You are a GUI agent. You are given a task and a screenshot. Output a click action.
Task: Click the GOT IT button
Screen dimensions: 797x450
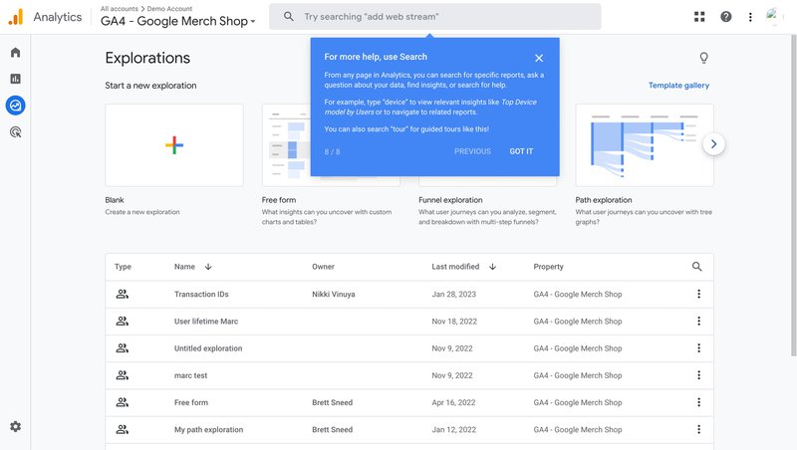(521, 151)
